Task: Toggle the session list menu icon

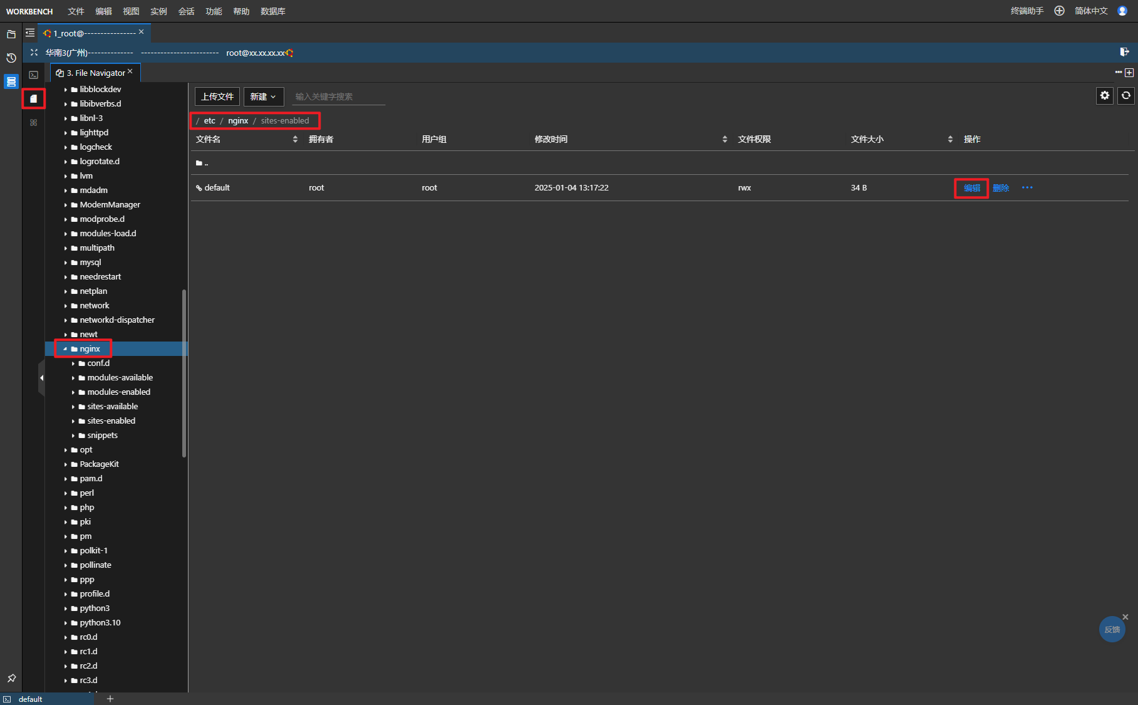Action: tap(30, 33)
